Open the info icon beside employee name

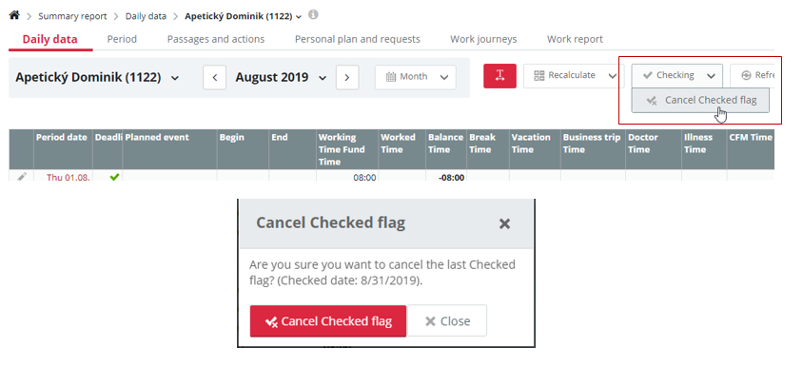click(x=313, y=15)
